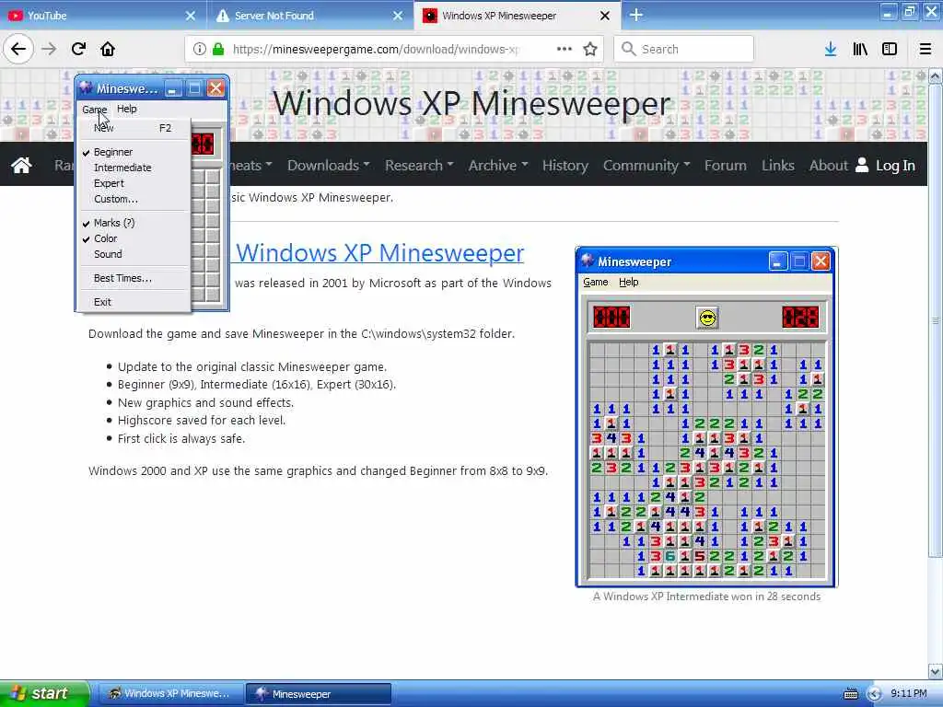The image size is (943, 707).
Task: Click the green padlock security icon
Action: 218,50
